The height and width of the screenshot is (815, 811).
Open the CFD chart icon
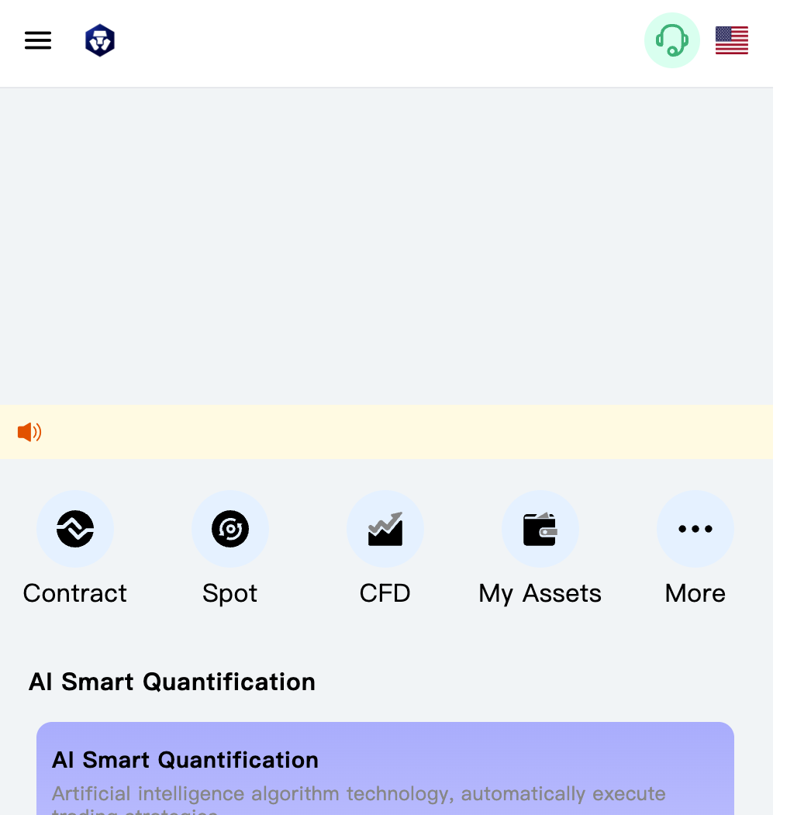click(385, 529)
